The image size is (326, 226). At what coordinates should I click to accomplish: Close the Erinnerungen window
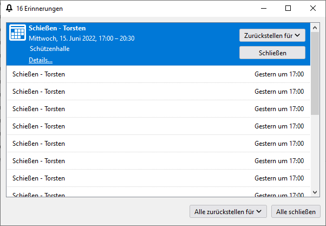click(312, 8)
